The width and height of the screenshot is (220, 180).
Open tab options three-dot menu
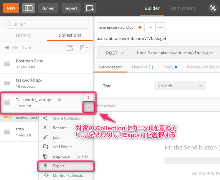(160, 27)
